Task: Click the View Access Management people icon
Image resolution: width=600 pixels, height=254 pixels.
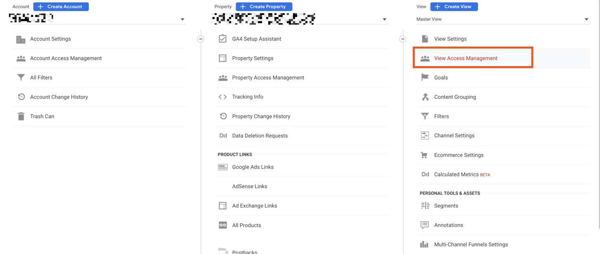Action: [x=425, y=59]
